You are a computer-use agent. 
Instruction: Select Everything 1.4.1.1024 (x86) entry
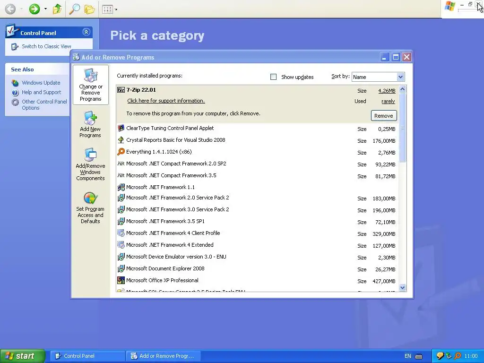pos(258,152)
